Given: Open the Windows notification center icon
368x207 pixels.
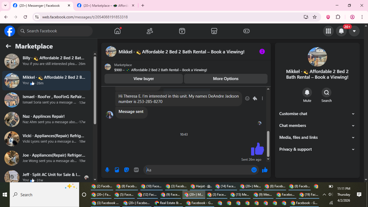Looking at the screenshot, I should pos(359,195).
